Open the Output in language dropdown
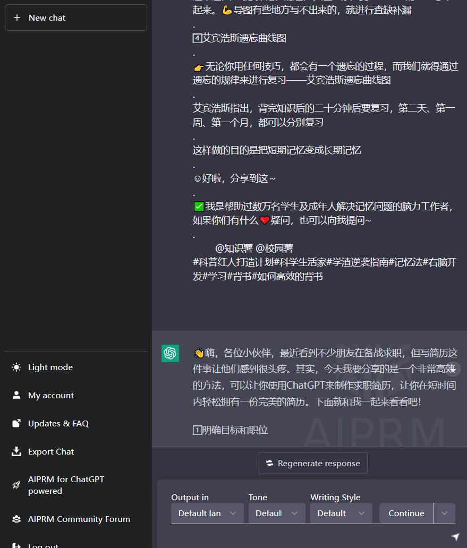The image size is (467, 548). (207, 513)
